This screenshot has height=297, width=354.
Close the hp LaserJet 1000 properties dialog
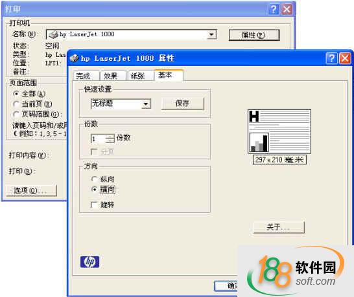pyautogui.click(x=345, y=58)
